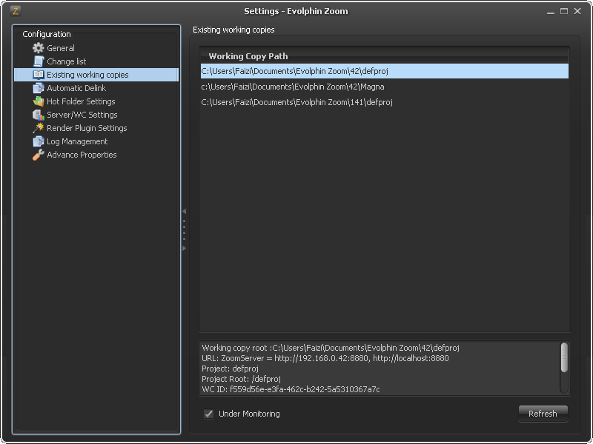Click the Hot Folder Settings icon

pyautogui.click(x=39, y=101)
